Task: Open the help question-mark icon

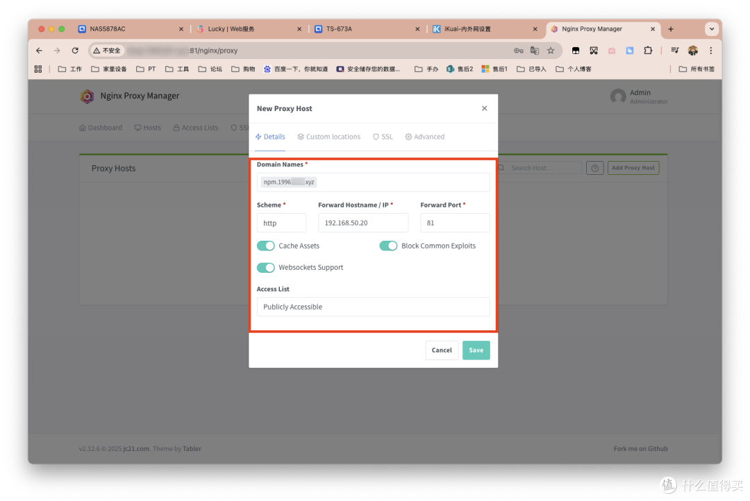Action: pyautogui.click(x=595, y=169)
